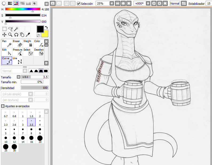Expand Ajustes avanzados settings
212x165 pixels.
[x=3, y=106]
